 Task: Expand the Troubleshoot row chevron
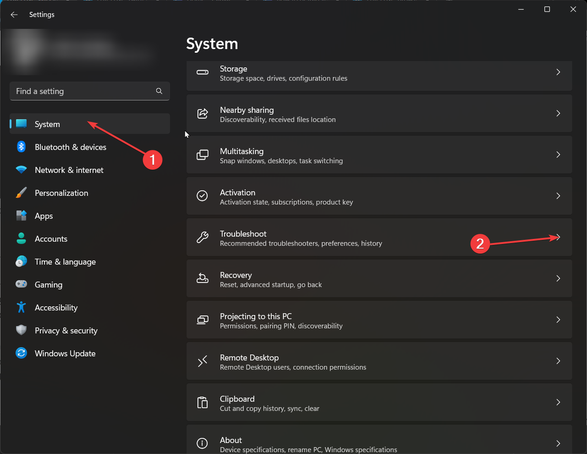point(558,237)
